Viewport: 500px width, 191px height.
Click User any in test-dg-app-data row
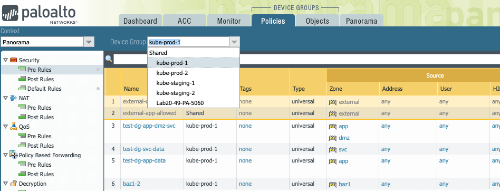tap(444, 160)
